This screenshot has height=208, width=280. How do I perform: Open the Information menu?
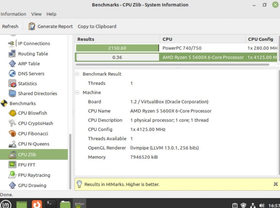(13, 14)
